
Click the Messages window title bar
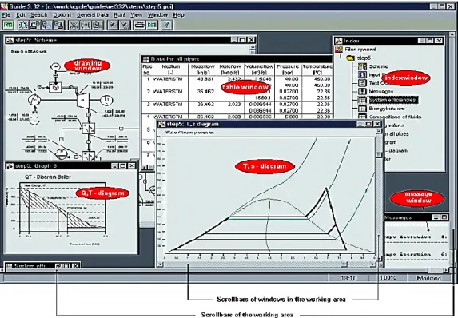pyautogui.click(x=416, y=217)
